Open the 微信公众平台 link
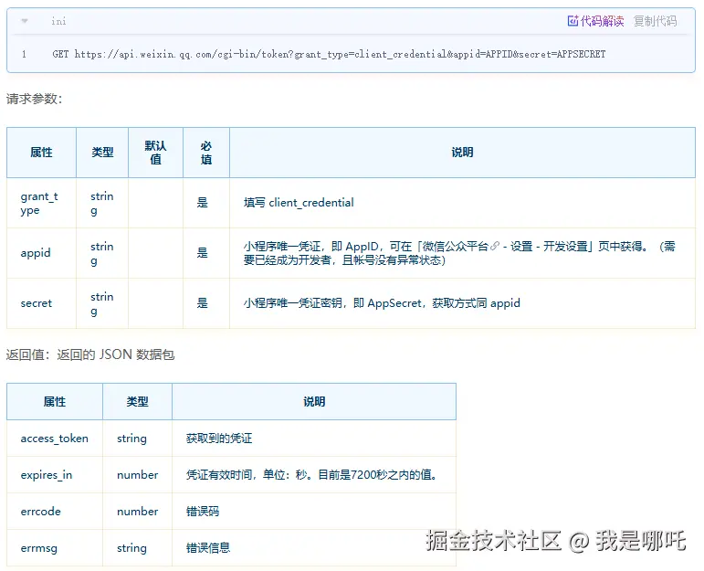704x571 pixels. (x=456, y=246)
